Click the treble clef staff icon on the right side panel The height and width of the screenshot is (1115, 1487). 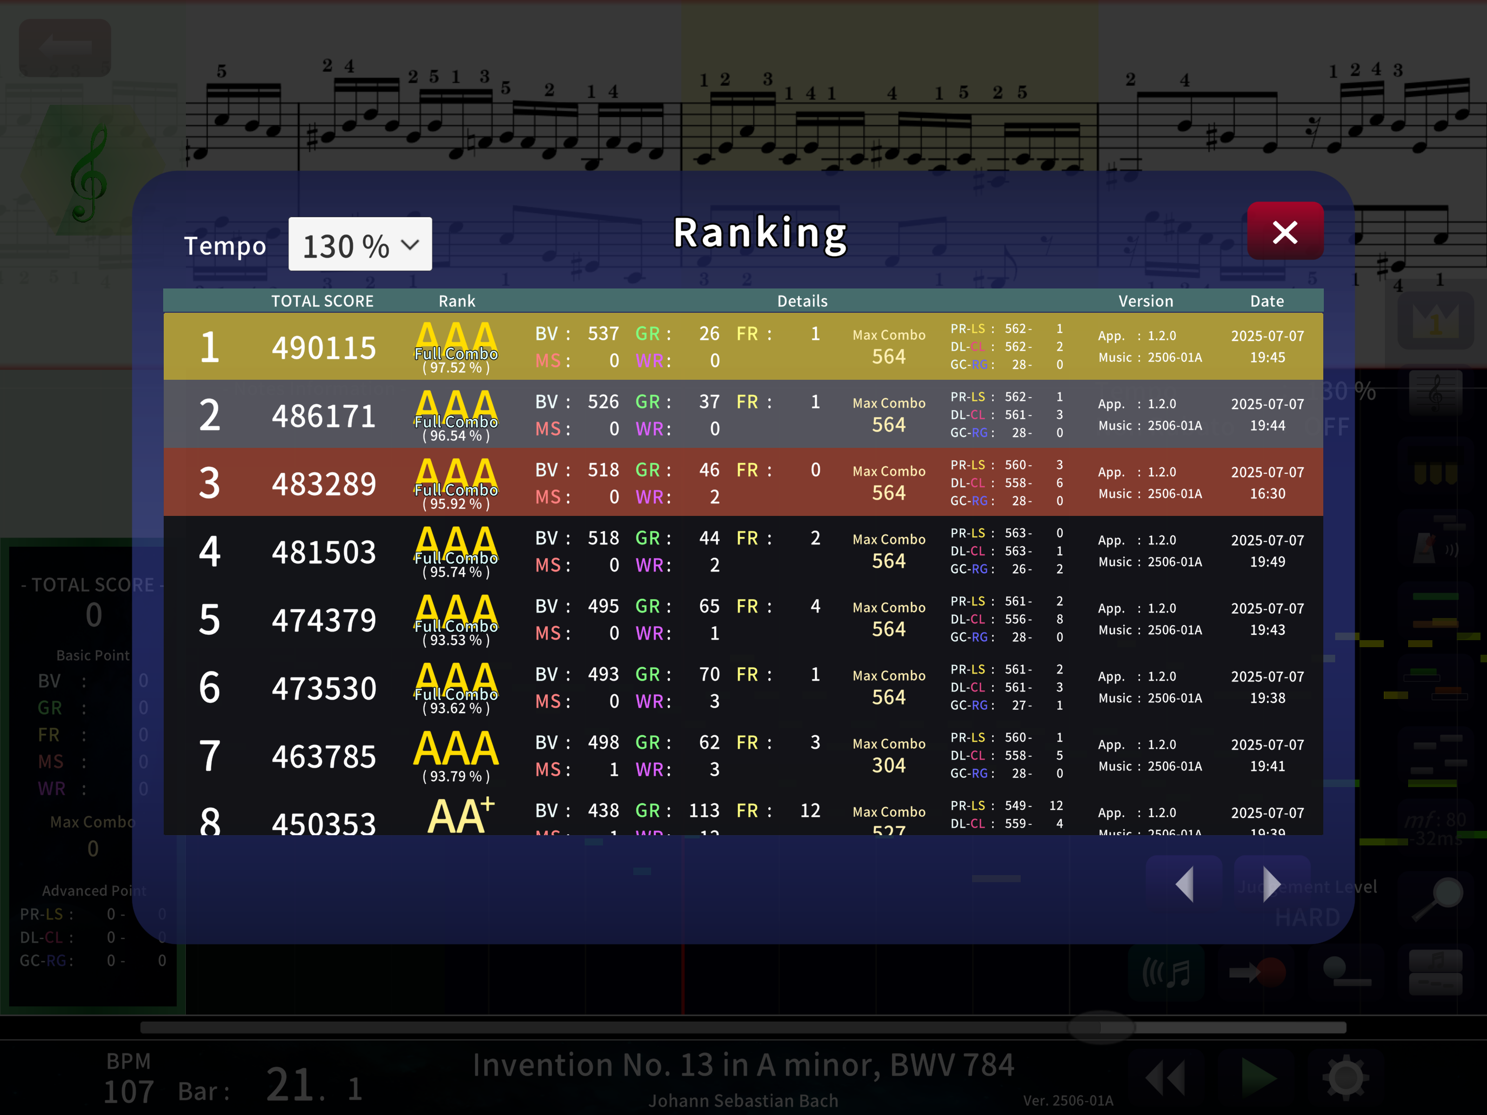(x=1435, y=393)
